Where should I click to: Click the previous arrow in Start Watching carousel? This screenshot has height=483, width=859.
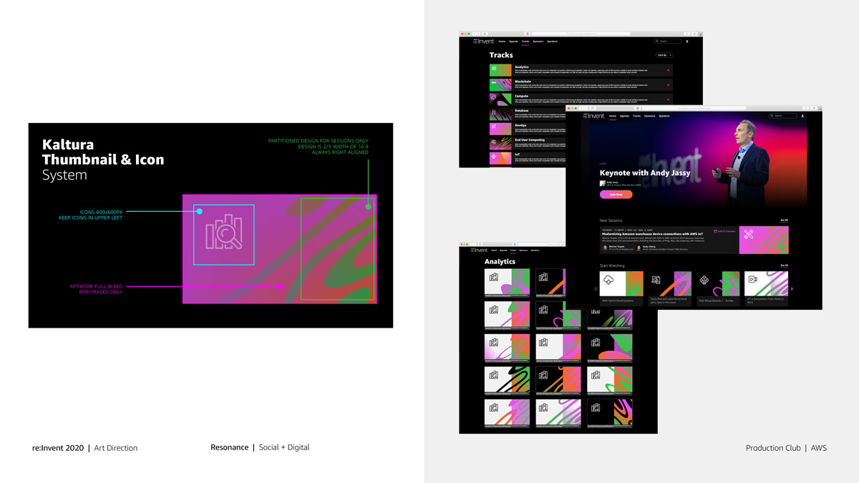[596, 289]
